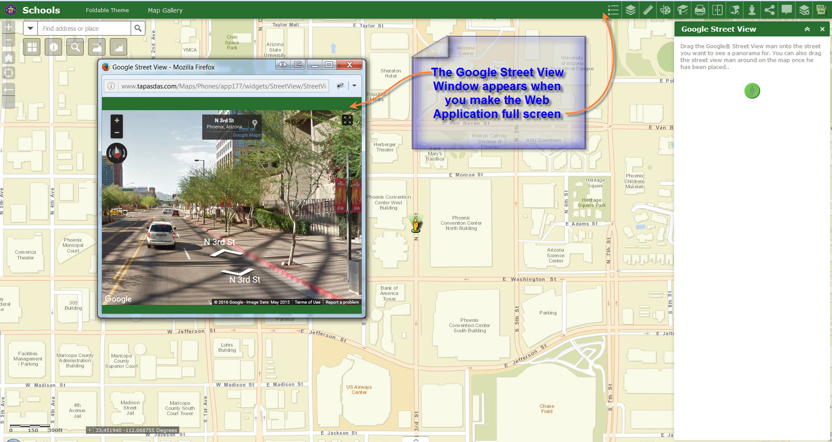Open the Draw palette tool
The height and width of the screenshot is (442, 832).
pyautogui.click(x=665, y=10)
